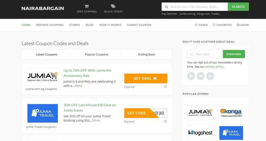Open the privacy policy link
This screenshot has width=266, height=141.
(214, 67)
